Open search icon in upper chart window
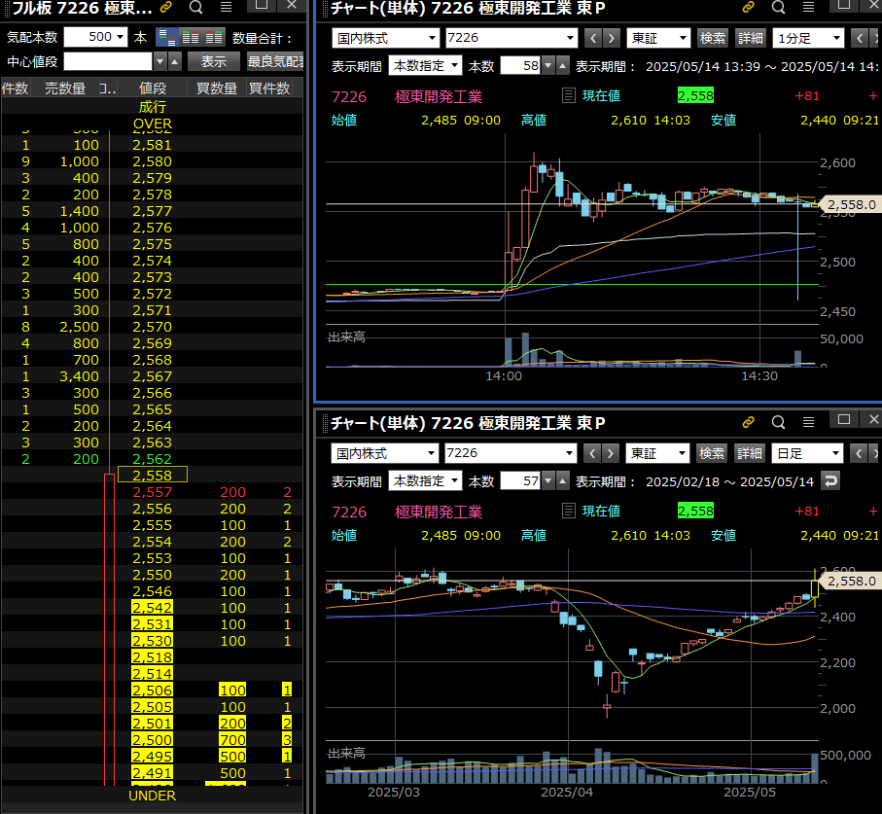Screen dimensions: 882x814 [x=779, y=8]
